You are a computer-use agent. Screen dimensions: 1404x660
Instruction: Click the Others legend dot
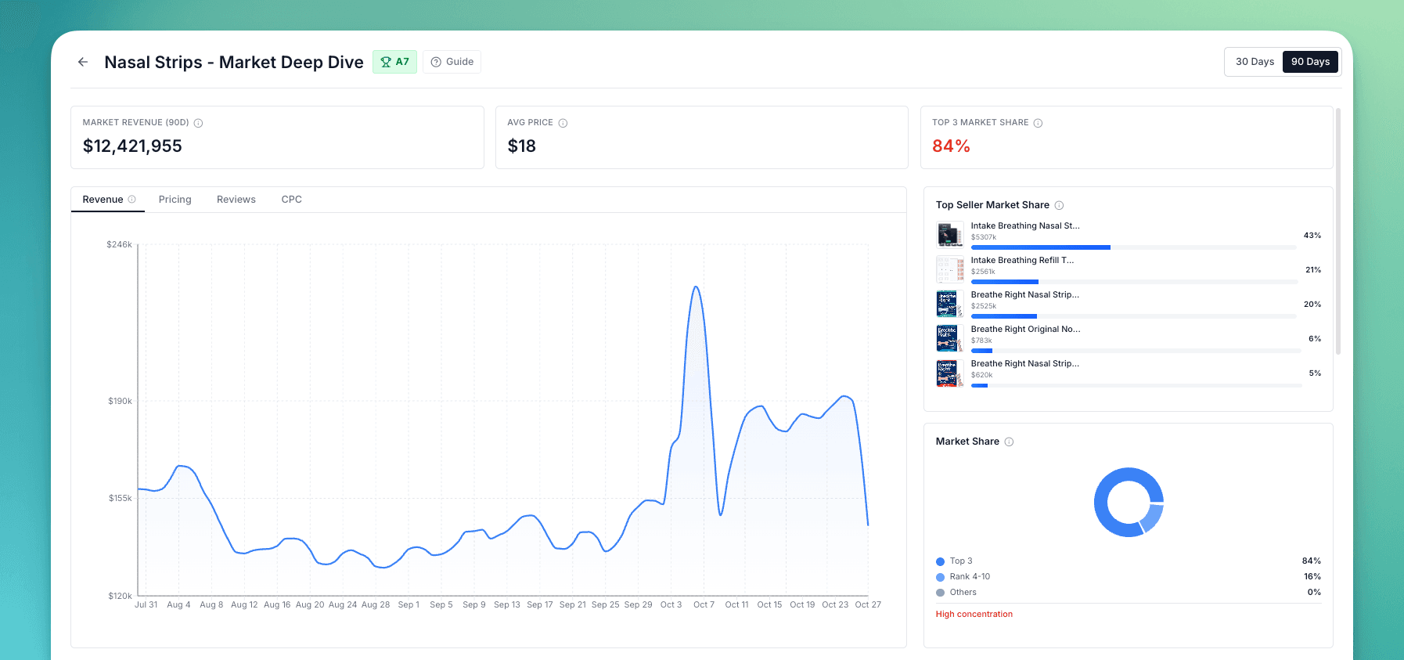click(x=941, y=593)
